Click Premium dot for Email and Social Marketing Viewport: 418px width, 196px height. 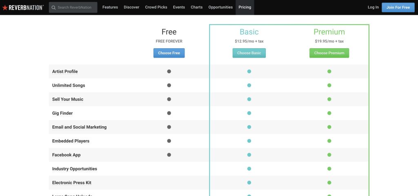click(329, 127)
